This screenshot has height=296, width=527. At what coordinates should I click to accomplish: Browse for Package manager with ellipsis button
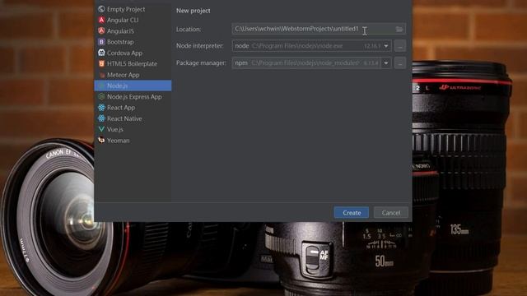tap(400, 63)
